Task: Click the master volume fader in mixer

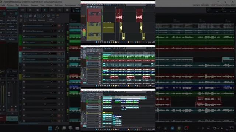Action: [9, 94]
